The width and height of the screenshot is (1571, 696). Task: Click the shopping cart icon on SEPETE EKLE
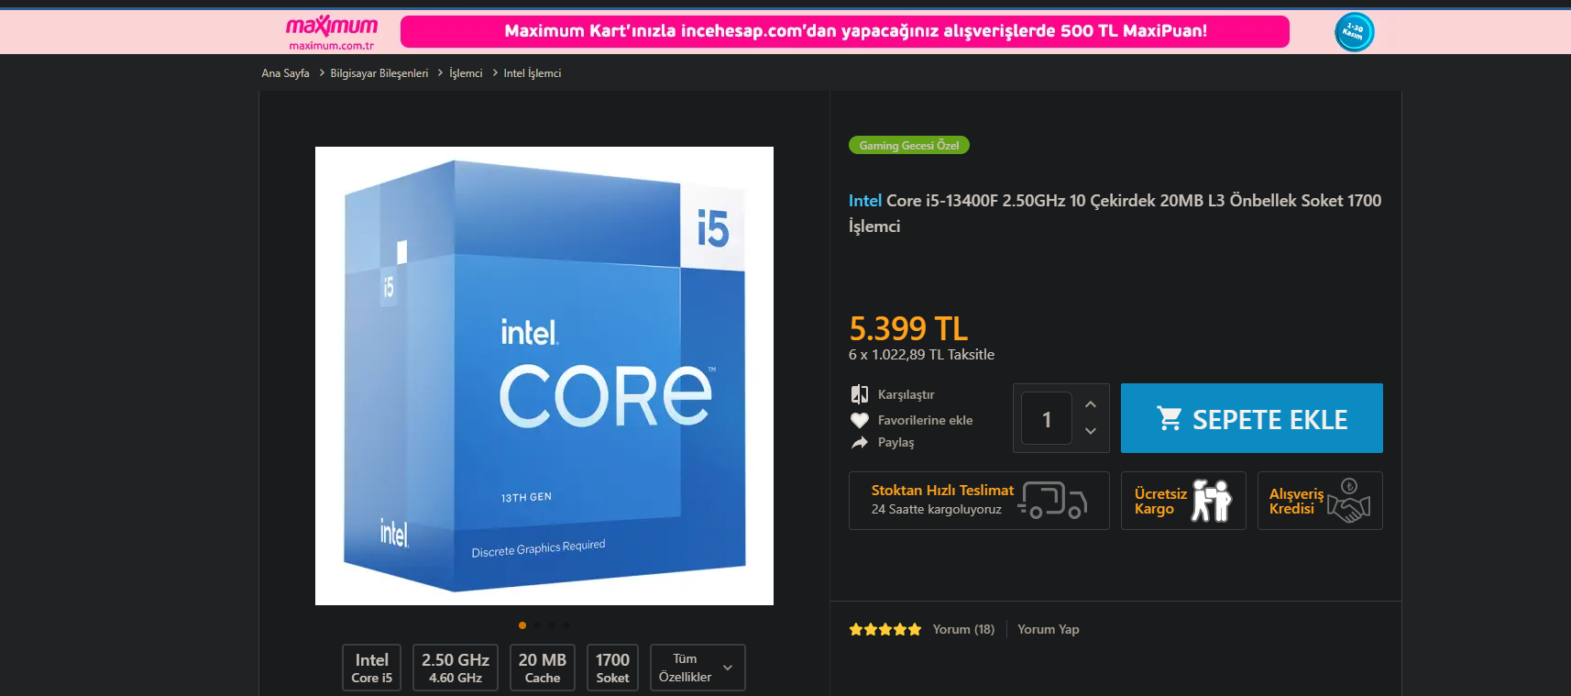[x=1169, y=418]
